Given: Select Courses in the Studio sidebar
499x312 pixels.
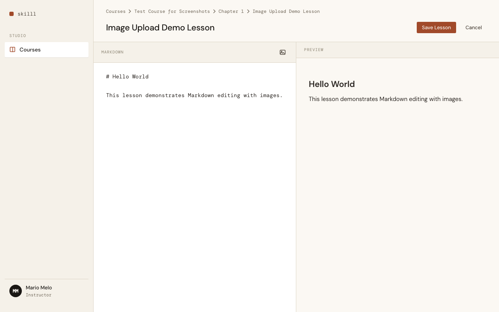Looking at the screenshot, I should click(46, 50).
